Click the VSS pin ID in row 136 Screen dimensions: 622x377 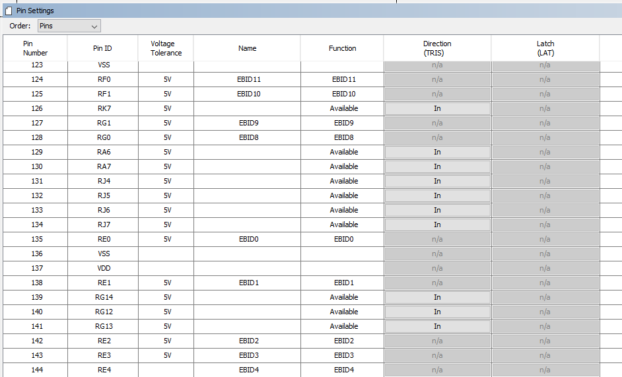pyautogui.click(x=103, y=254)
